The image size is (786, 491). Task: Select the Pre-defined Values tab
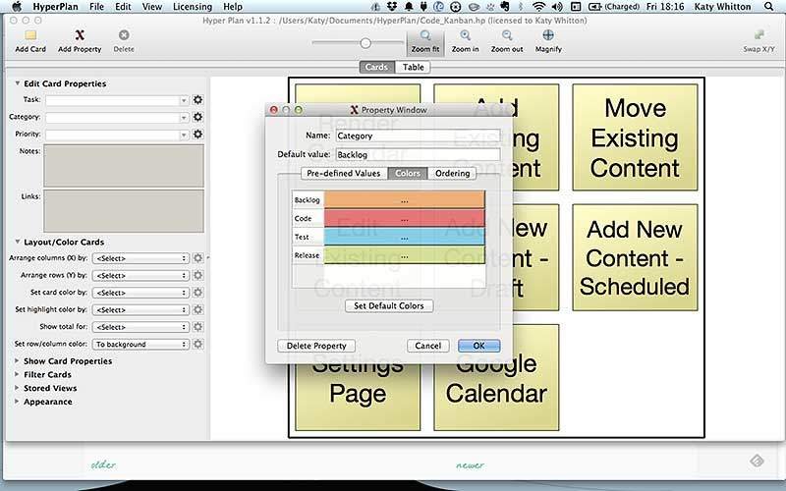coord(344,174)
